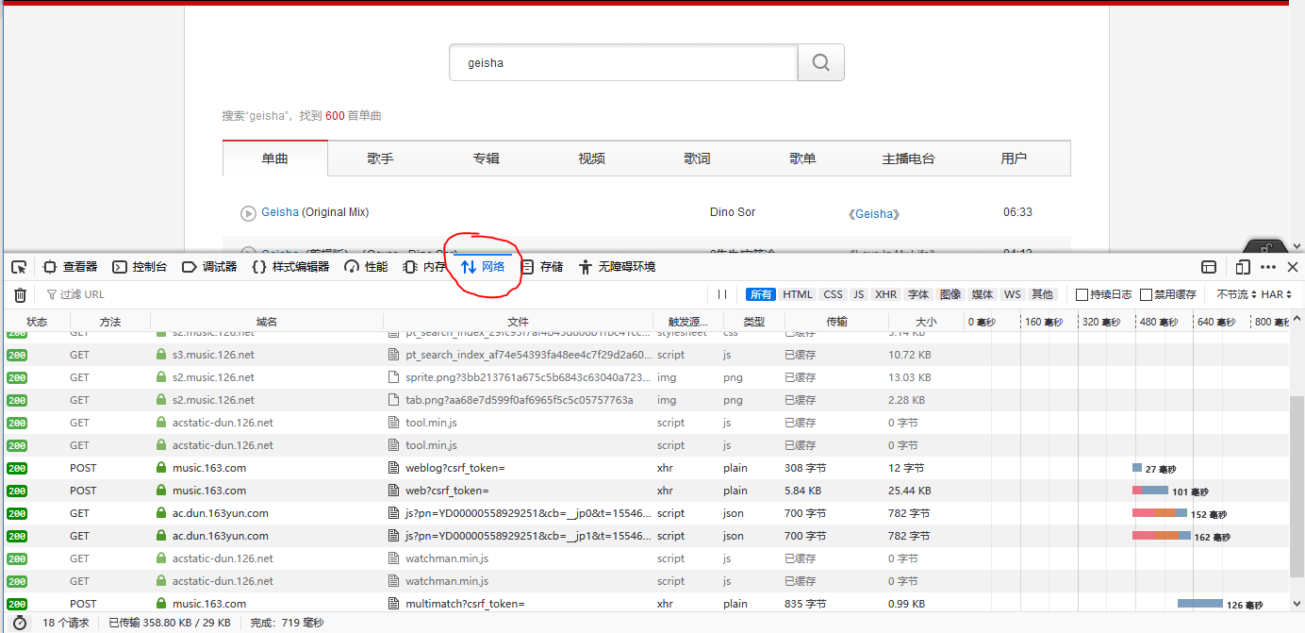Enable the 持续日志 persist logs checkbox
The width and height of the screenshot is (1305, 633).
1082,294
